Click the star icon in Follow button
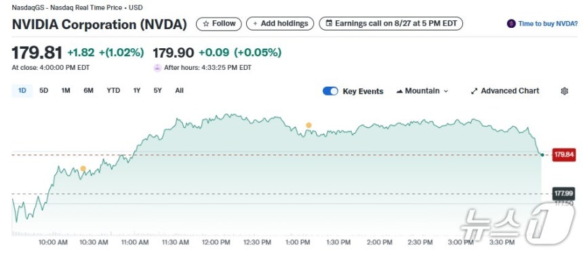This screenshot has width=583, height=253. click(x=206, y=24)
